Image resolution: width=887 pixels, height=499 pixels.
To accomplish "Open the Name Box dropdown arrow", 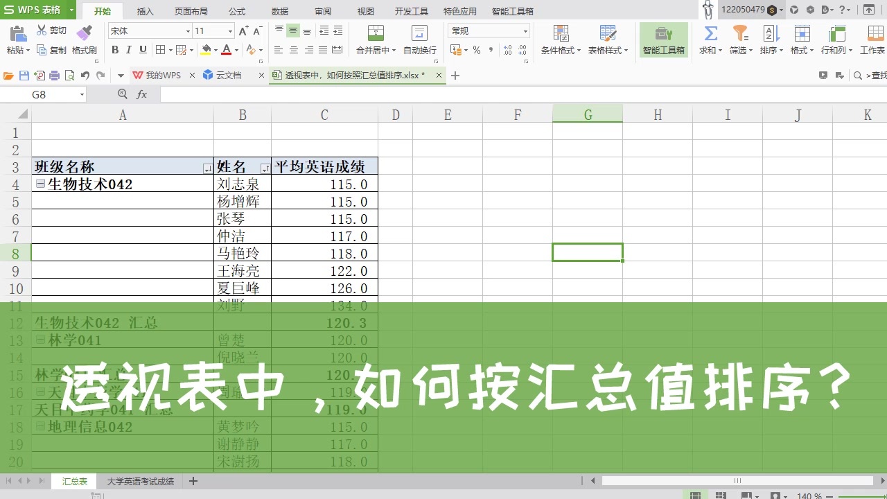I will click(x=82, y=94).
